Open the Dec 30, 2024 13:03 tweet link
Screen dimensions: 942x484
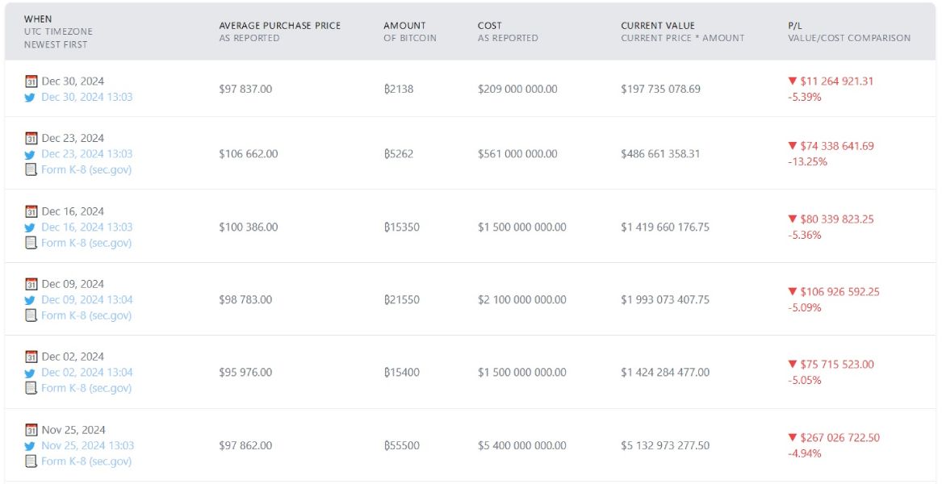(x=87, y=97)
